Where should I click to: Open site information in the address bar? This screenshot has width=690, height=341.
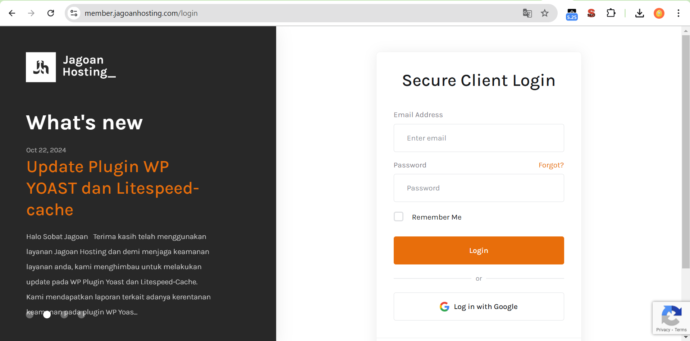(74, 13)
